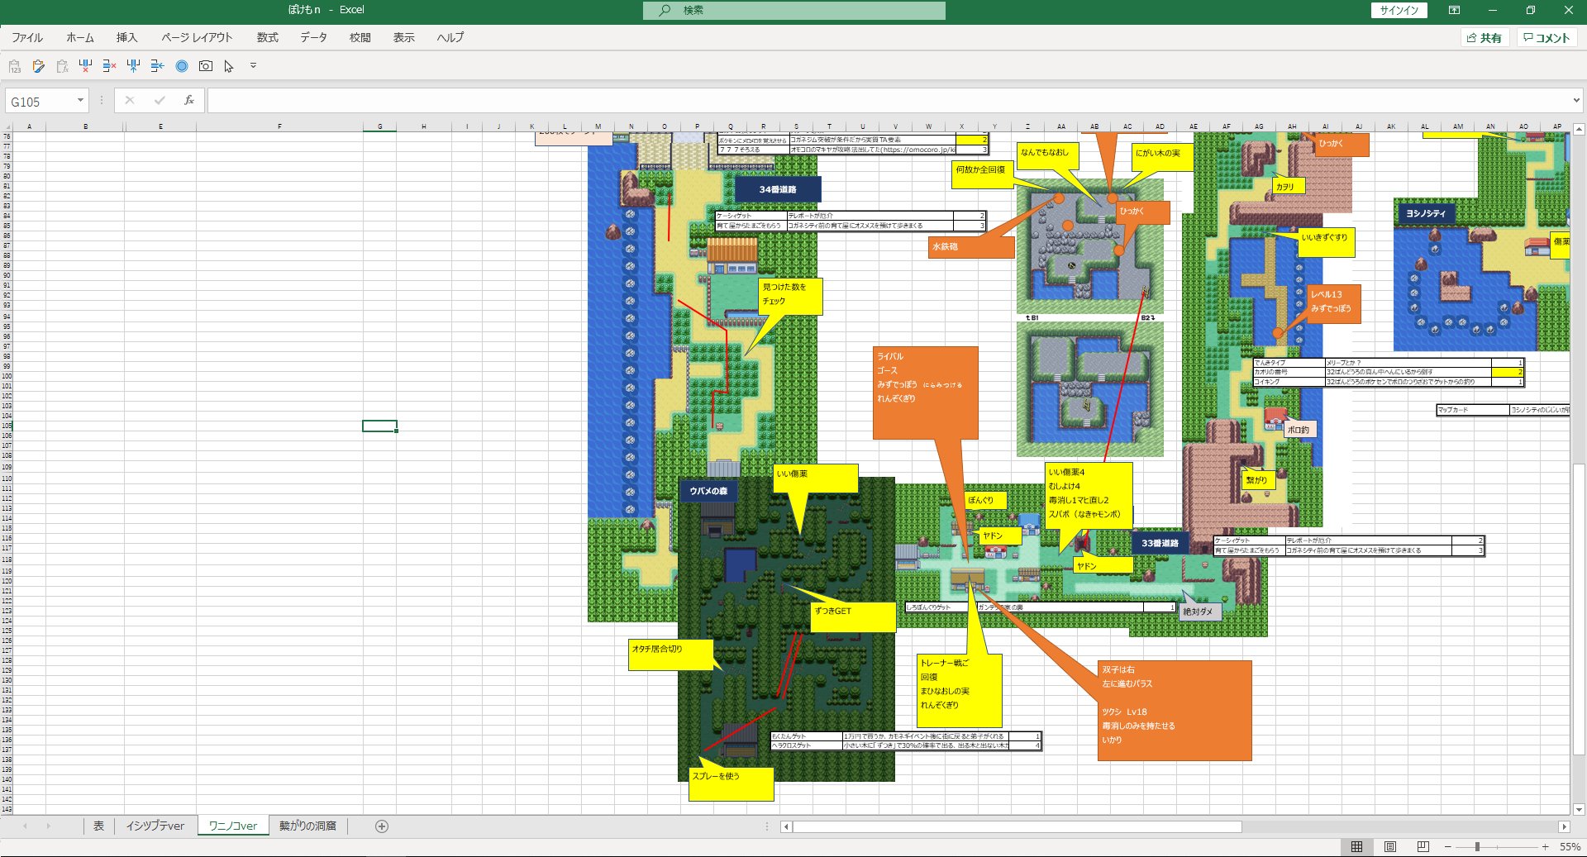This screenshot has width=1587, height=857.
Task: Switch to Normal view in status bar
Action: coord(1356,847)
